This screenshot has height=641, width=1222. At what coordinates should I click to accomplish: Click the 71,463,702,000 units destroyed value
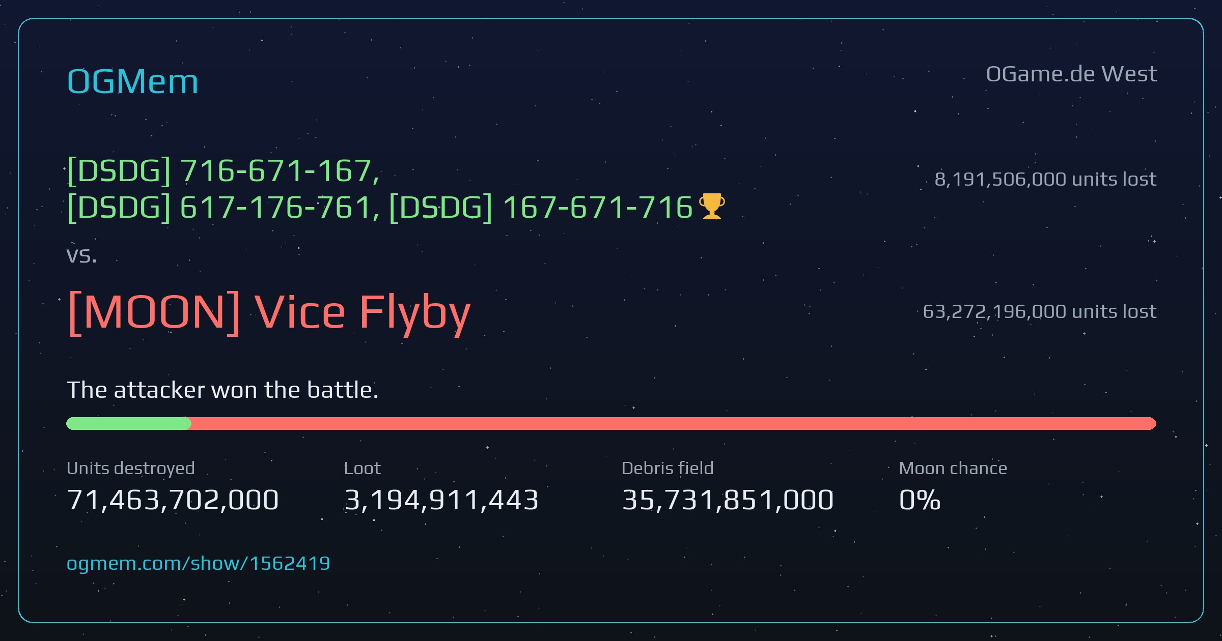click(173, 500)
